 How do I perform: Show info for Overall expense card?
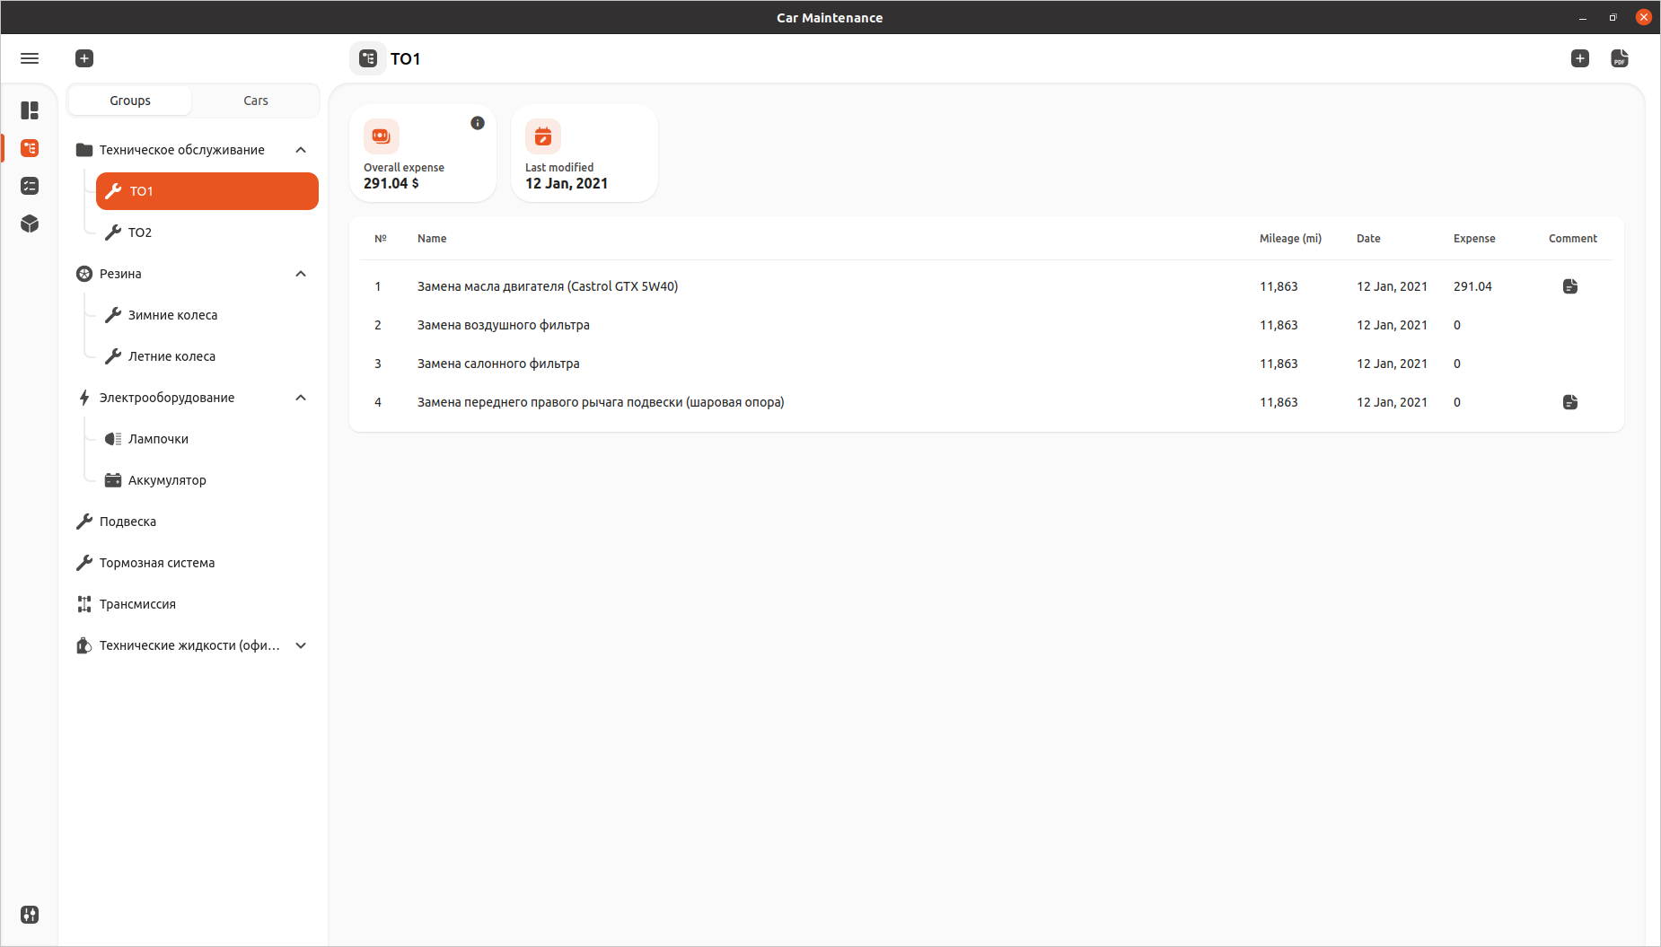tap(478, 123)
